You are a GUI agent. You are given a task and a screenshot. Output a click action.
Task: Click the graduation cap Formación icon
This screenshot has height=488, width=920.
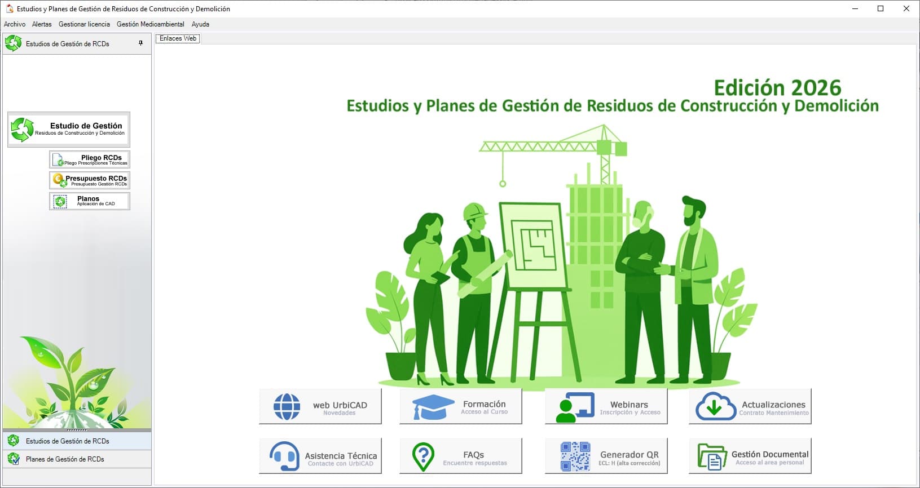coord(433,407)
